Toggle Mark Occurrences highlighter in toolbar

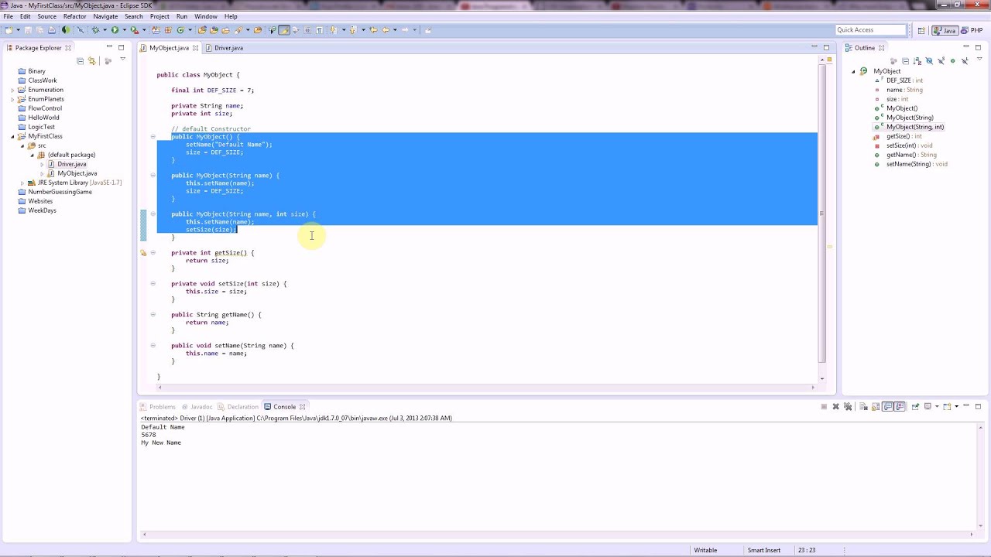284,30
